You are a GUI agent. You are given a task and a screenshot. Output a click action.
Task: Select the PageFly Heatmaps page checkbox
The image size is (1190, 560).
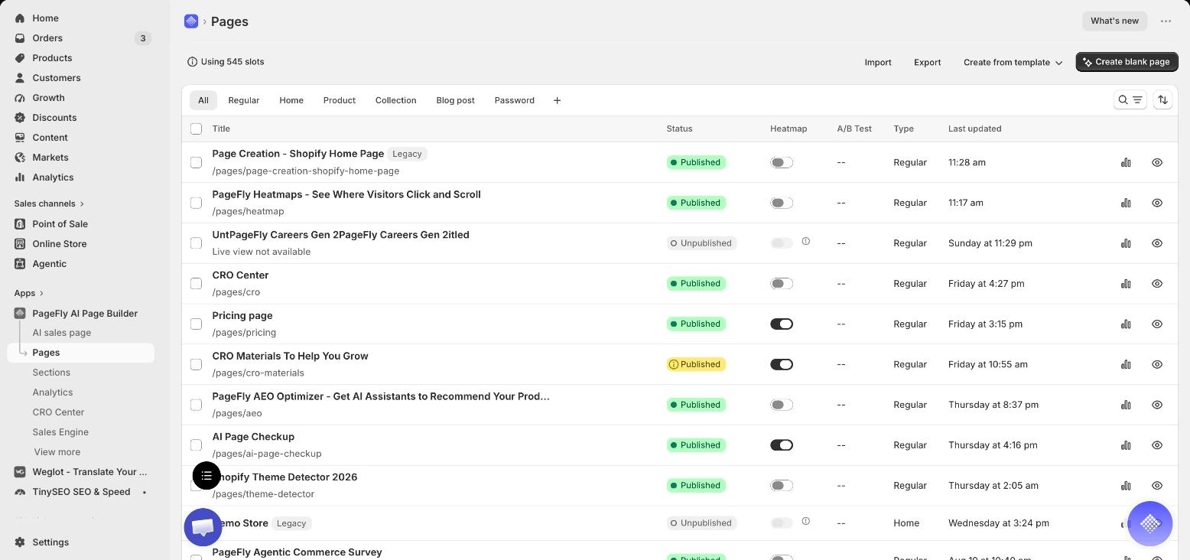[196, 203]
